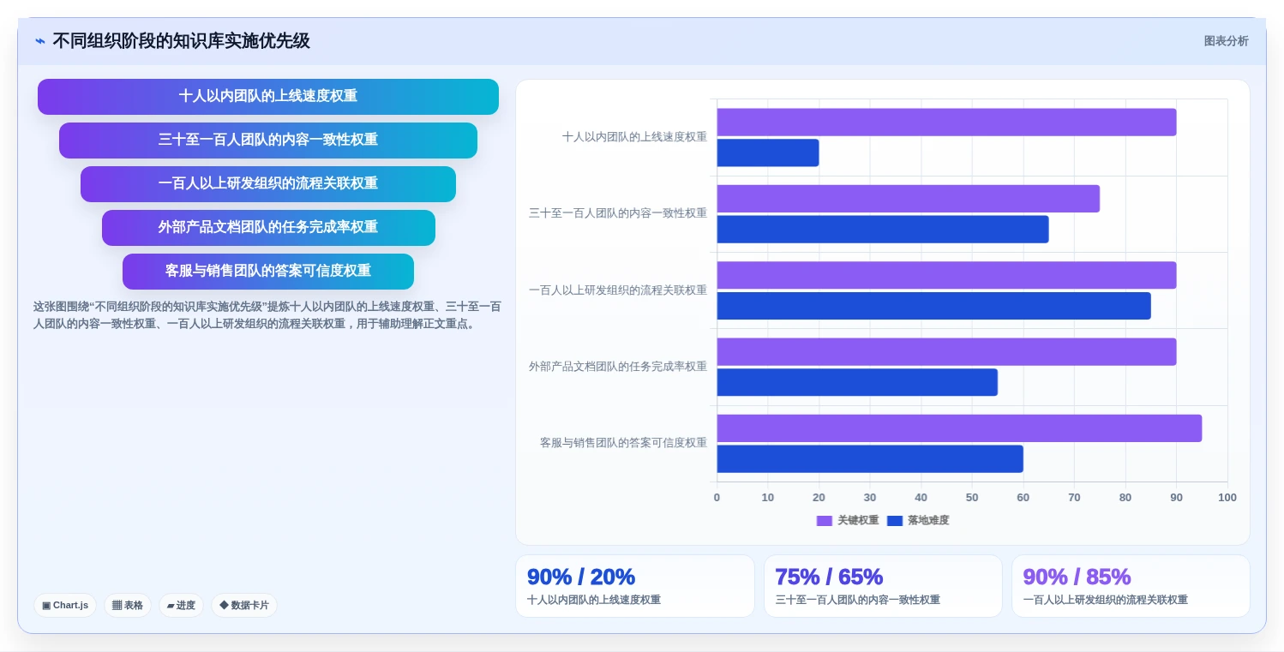Screen dimensions: 1284x652
Task: Click chart axis label 十人以内团队的上线速度权重
Action: point(634,136)
